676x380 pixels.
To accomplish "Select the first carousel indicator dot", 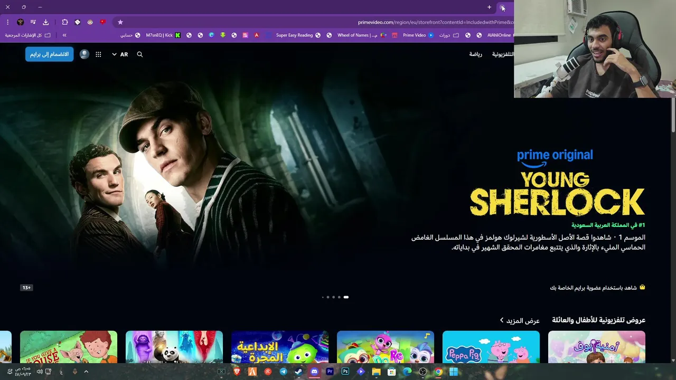I will pyautogui.click(x=323, y=297).
